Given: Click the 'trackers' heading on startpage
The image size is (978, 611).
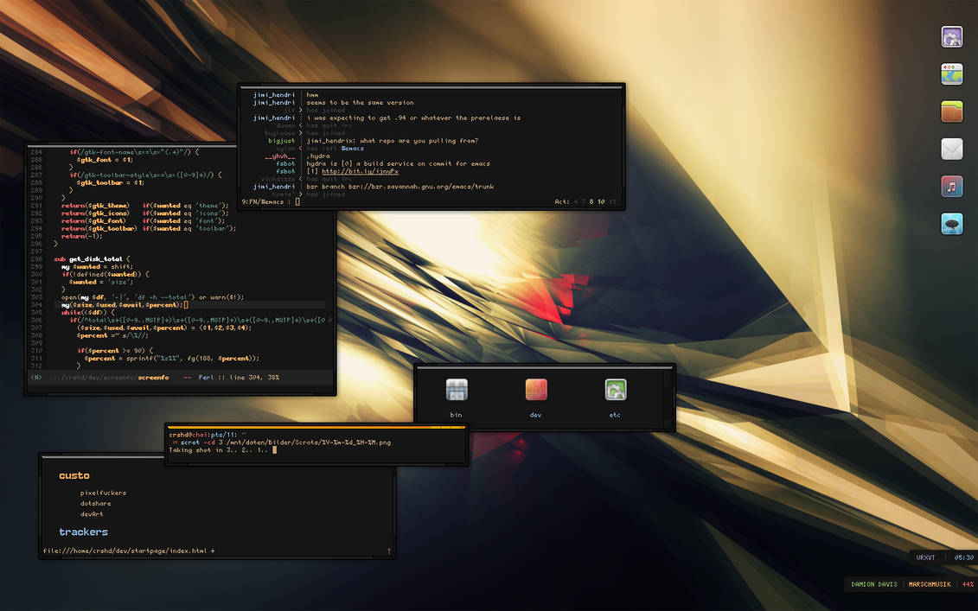Looking at the screenshot, I should coord(84,531).
